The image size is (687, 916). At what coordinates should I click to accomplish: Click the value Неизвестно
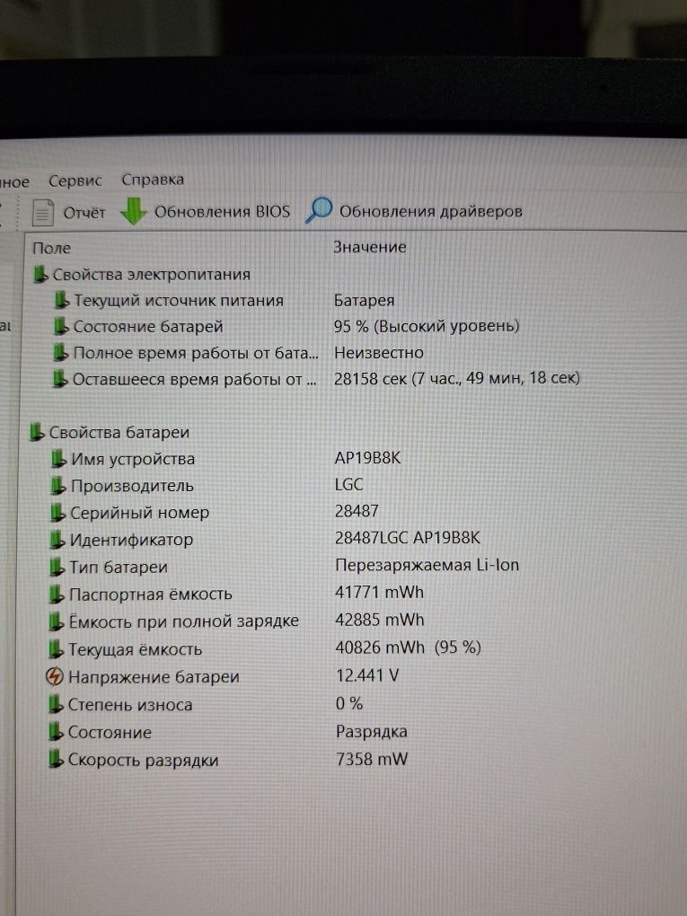coord(379,353)
